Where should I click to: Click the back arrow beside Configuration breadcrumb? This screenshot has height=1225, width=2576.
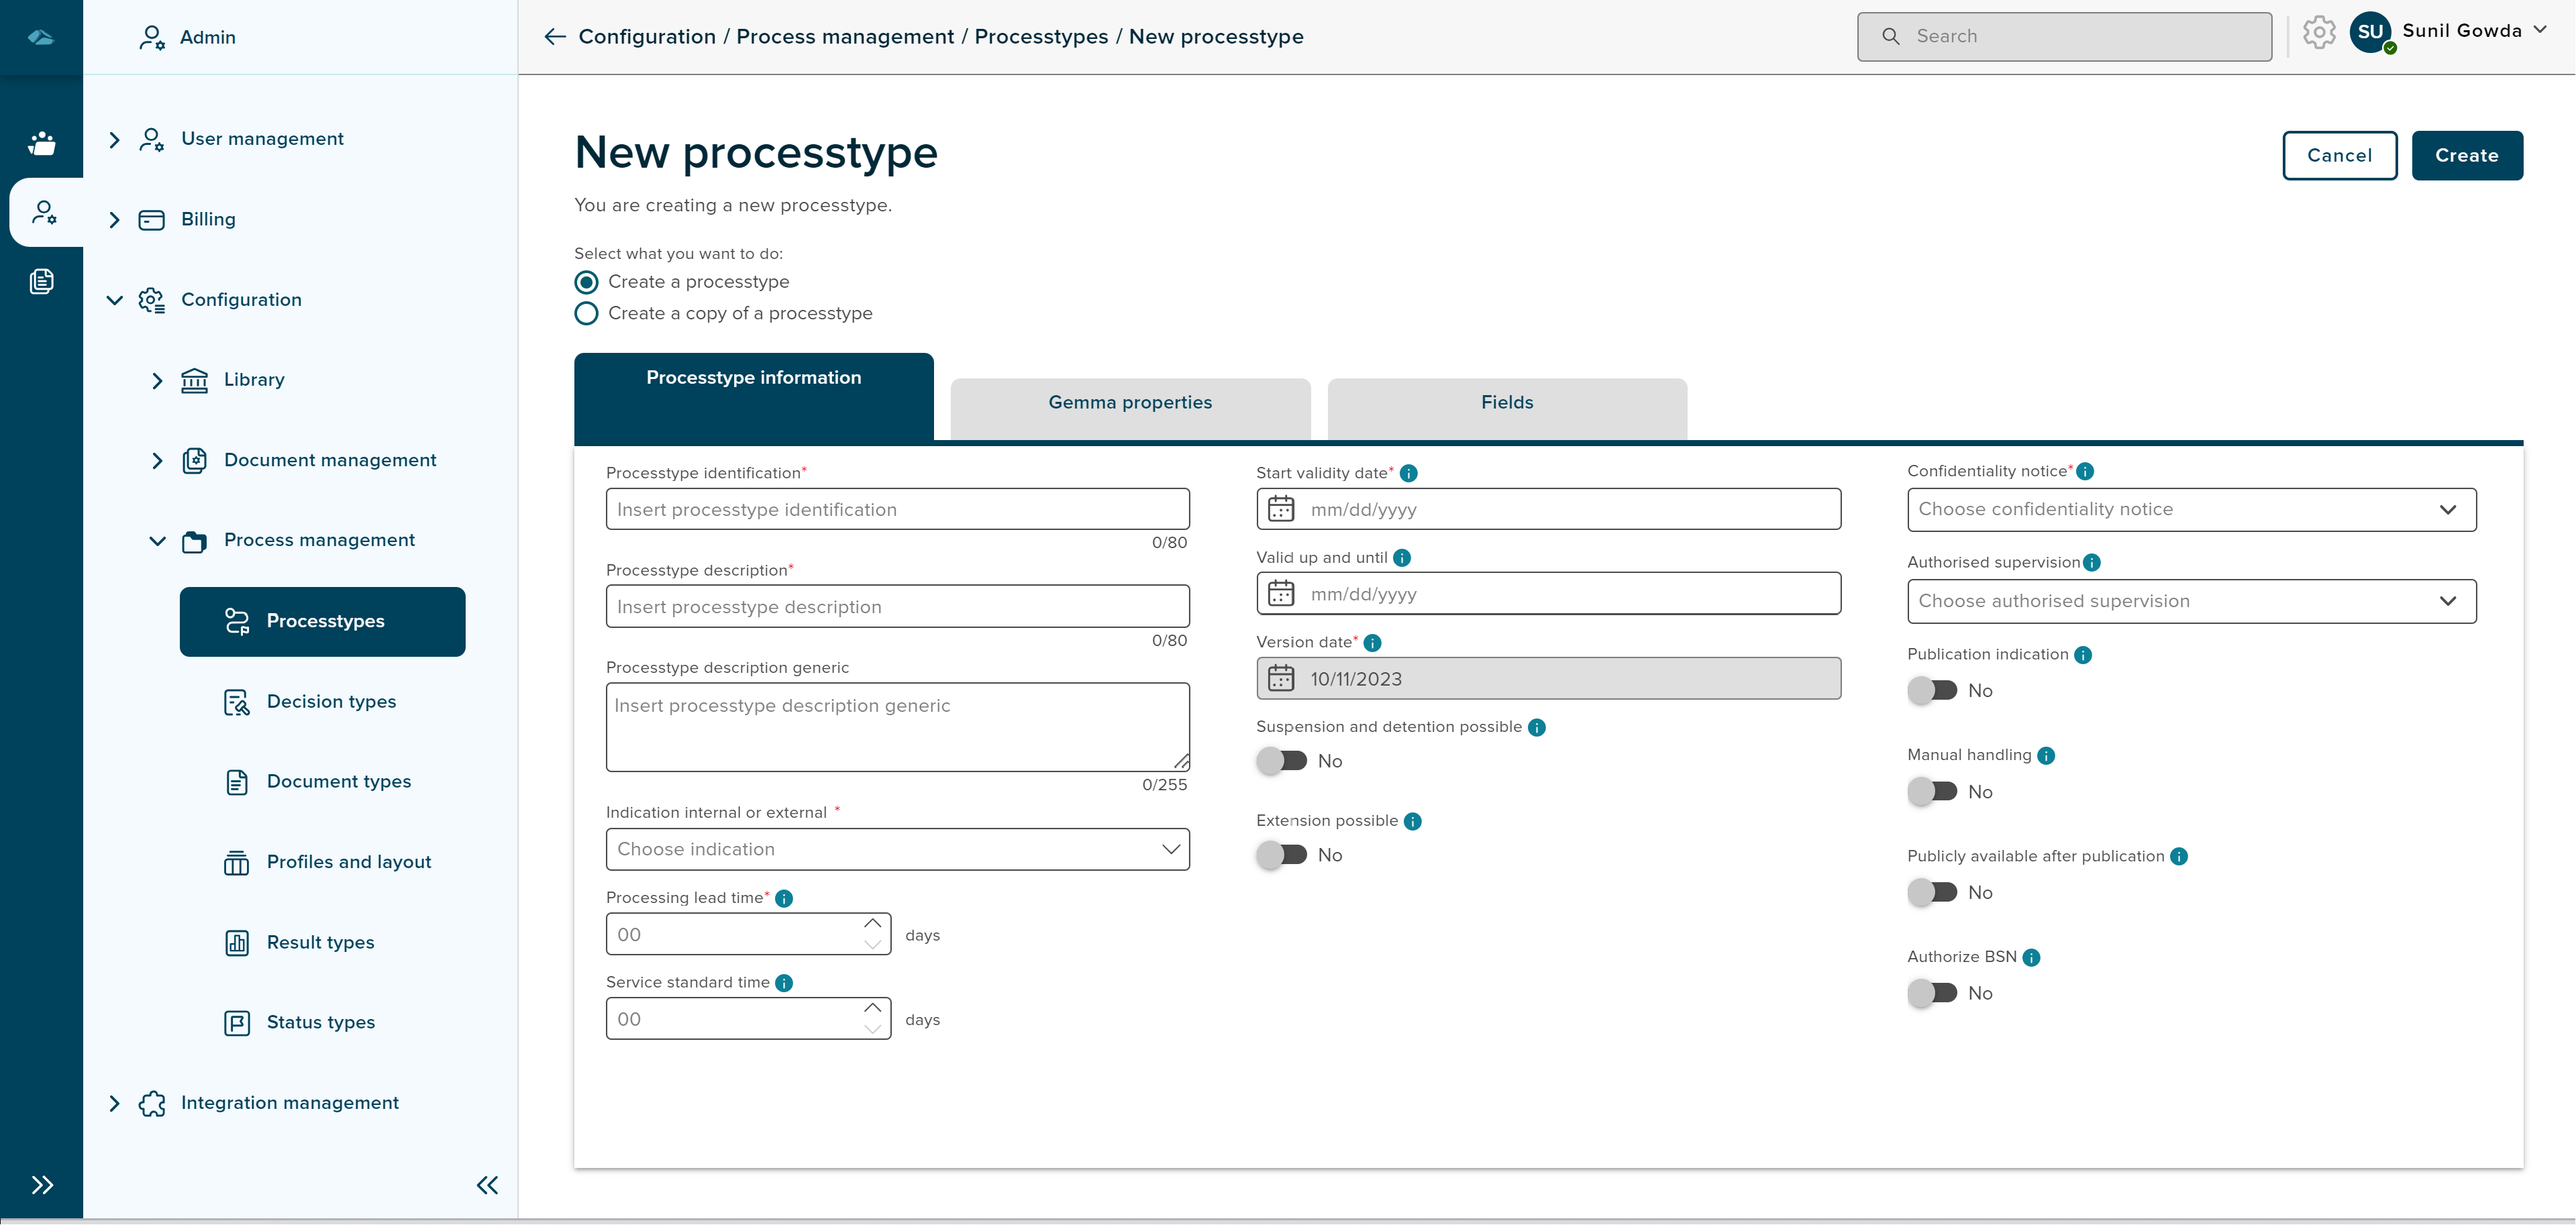pos(555,37)
